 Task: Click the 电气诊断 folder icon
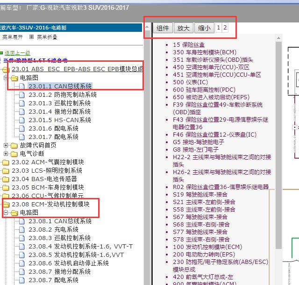pyautogui.click(x=14, y=154)
